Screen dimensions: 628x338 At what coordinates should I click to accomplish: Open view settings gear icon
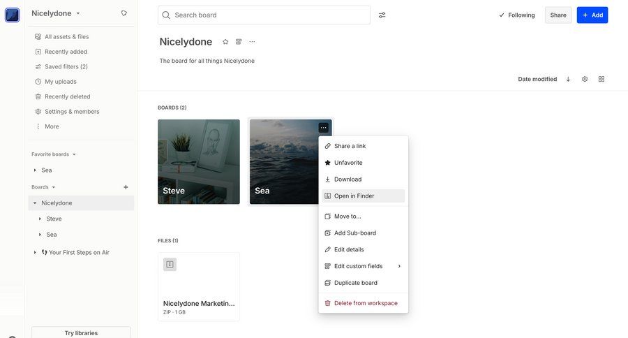click(585, 79)
